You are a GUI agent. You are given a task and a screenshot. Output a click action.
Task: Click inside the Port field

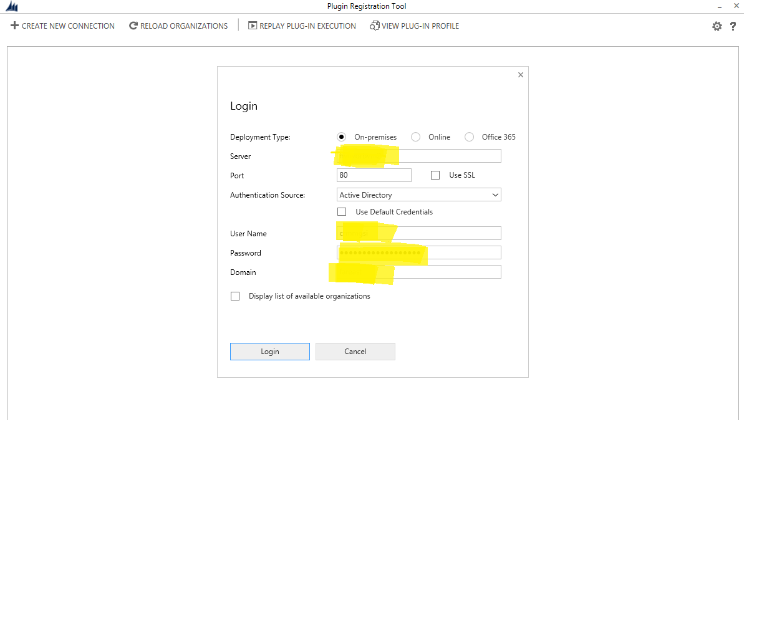coord(374,175)
